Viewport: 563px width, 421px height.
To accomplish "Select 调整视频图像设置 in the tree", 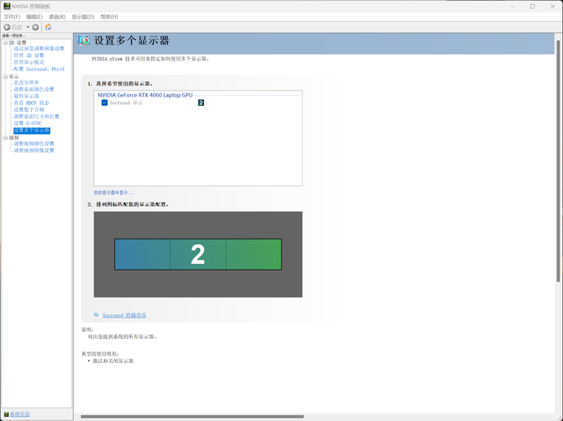I will coord(34,150).
